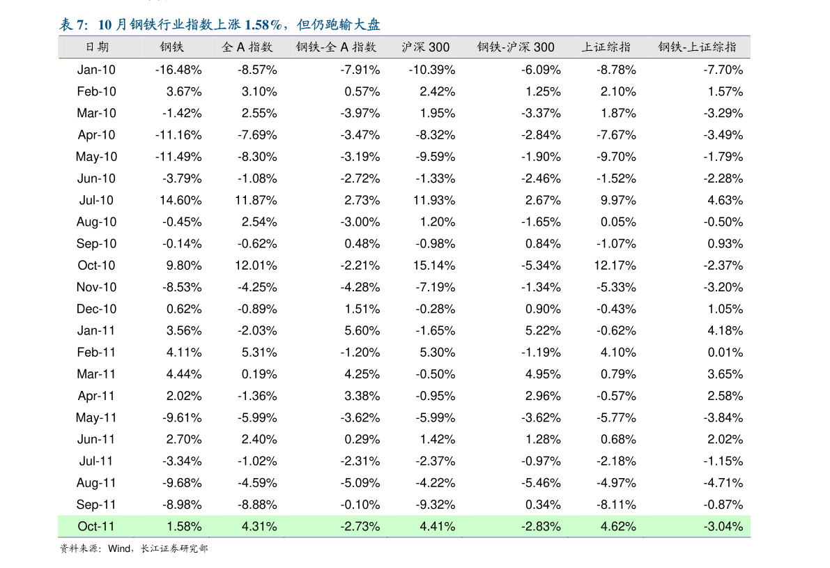
Task: Click the 4.31% all-A index cell
Action: click(x=259, y=527)
